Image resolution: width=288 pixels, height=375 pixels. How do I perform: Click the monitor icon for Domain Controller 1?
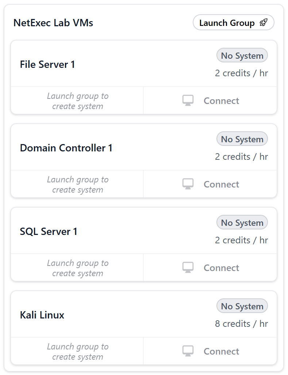coord(188,184)
